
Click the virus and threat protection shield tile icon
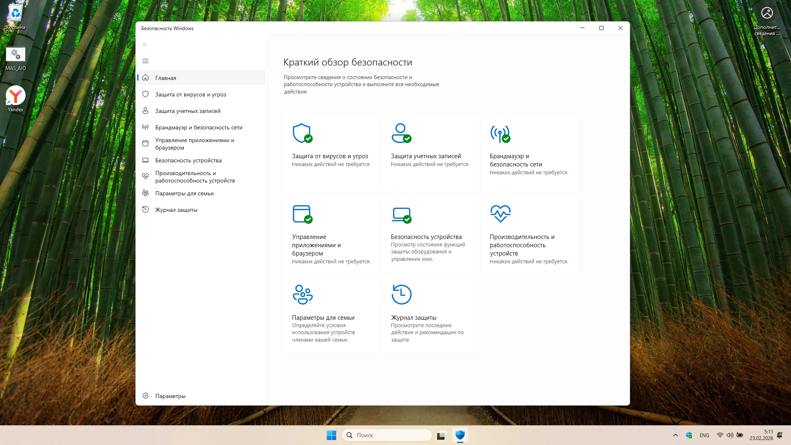tap(302, 133)
